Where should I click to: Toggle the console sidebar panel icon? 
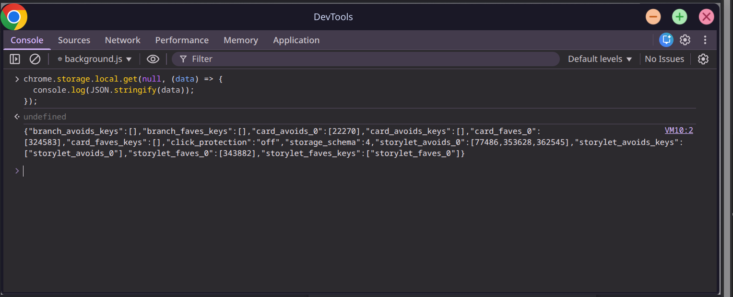(15, 59)
